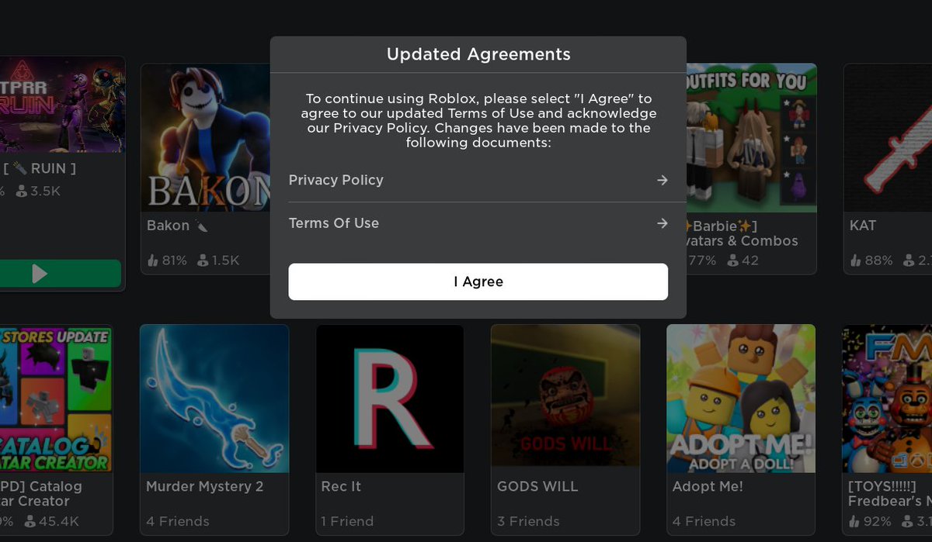This screenshot has height=542, width=932.
Task: Click the player count icon beside Bakon's 1.5K
Action: click(203, 261)
